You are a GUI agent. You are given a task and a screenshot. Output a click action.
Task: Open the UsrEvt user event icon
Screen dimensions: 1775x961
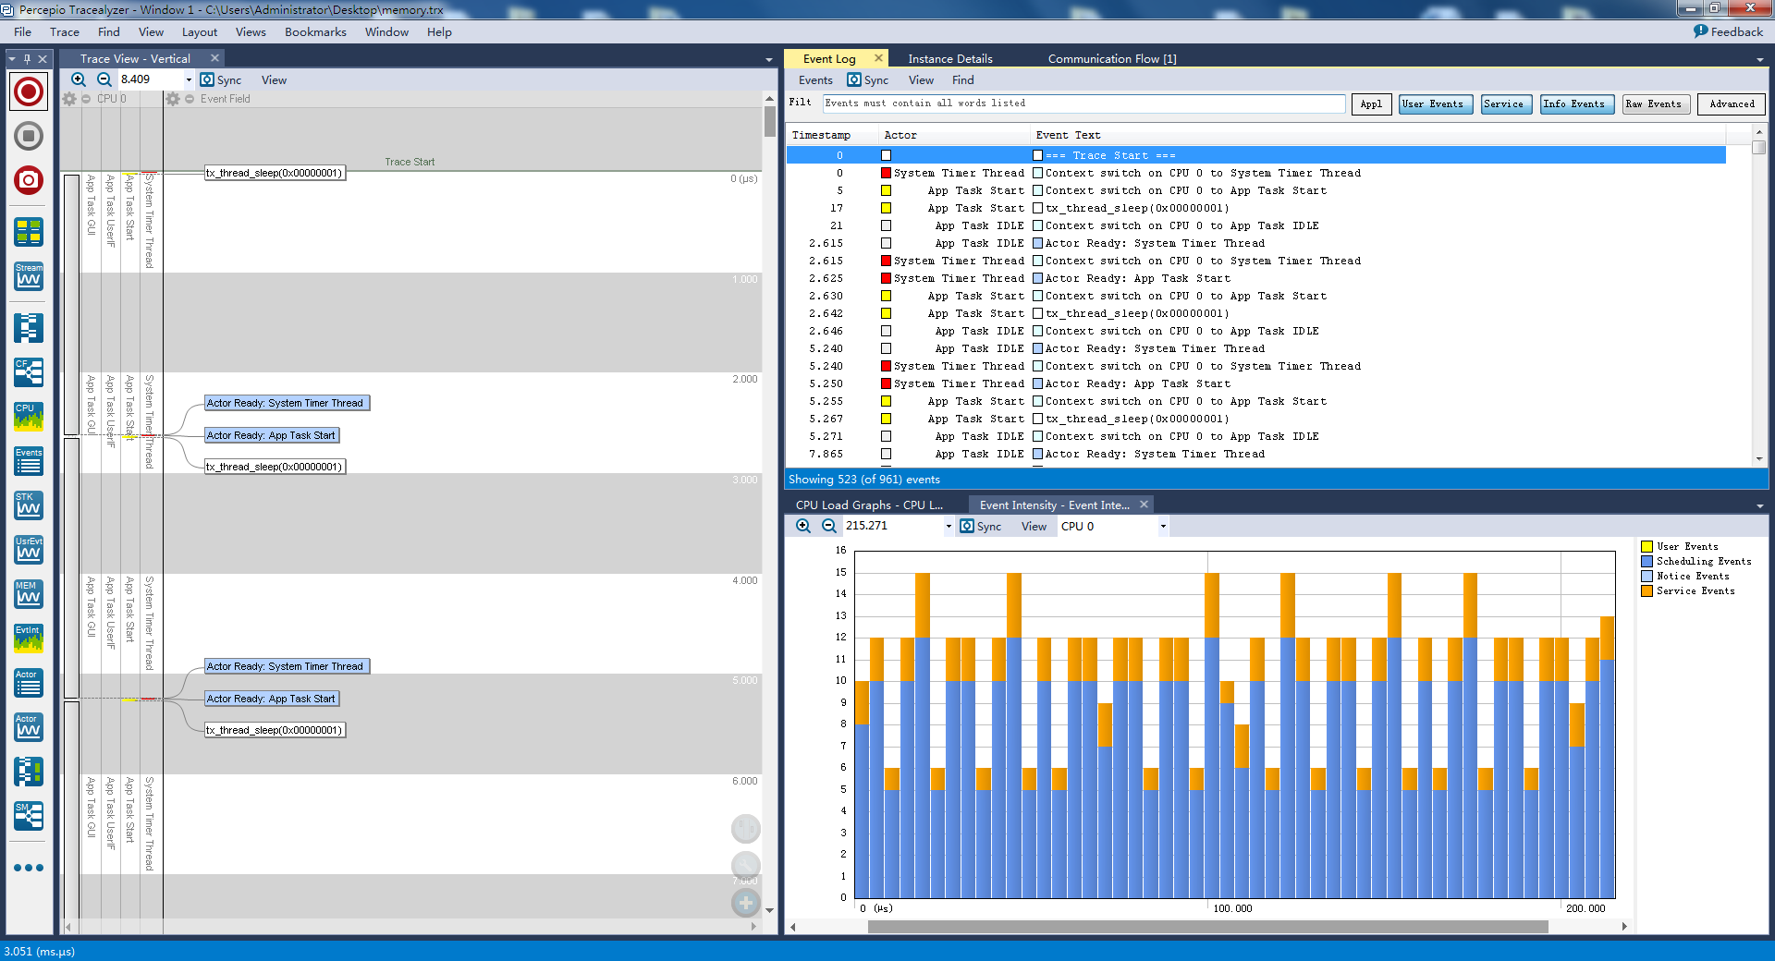[29, 550]
